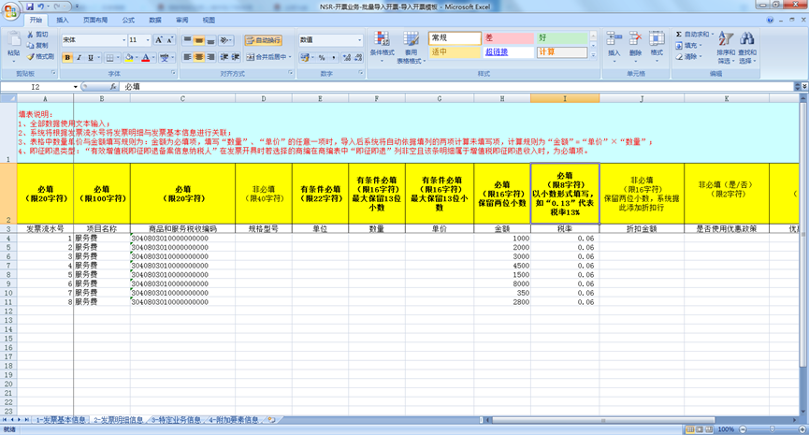This screenshot has height=435, width=809.
Task: Open the Formulas (公式) ribbon tab
Action: pos(128,21)
